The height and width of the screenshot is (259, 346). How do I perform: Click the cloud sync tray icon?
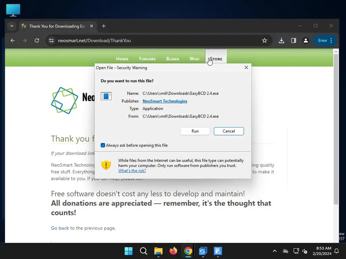pyautogui.click(x=286, y=251)
